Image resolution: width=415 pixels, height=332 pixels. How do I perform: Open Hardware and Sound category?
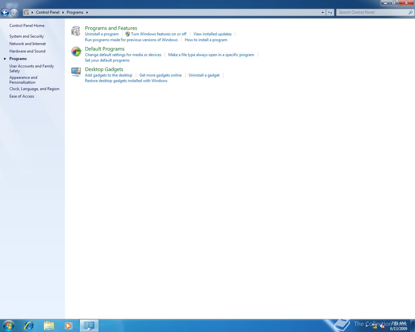[27, 51]
